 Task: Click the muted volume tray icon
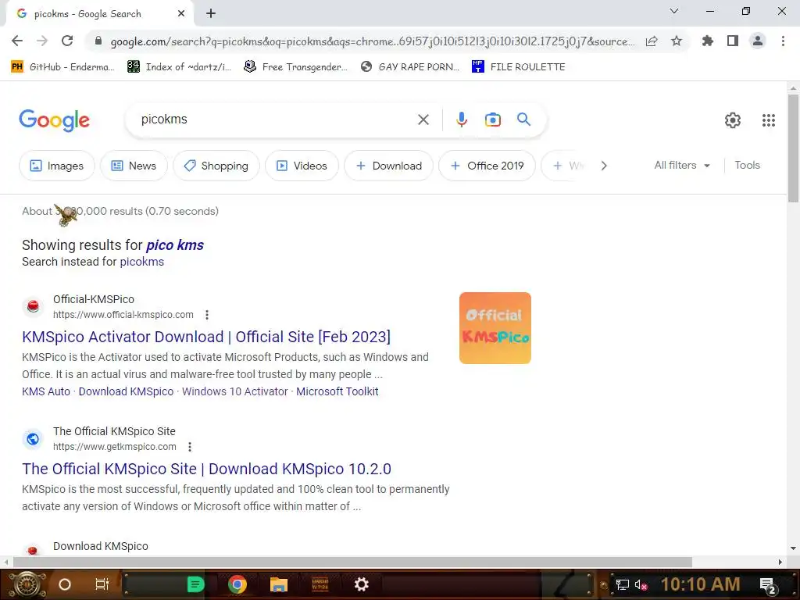click(x=641, y=585)
